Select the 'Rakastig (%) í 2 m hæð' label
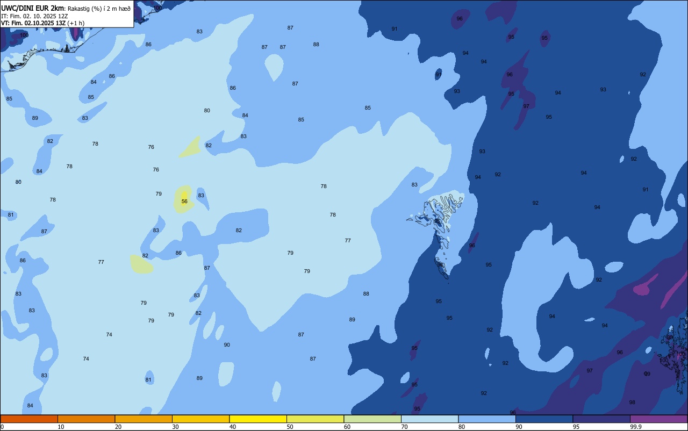 click(99, 9)
